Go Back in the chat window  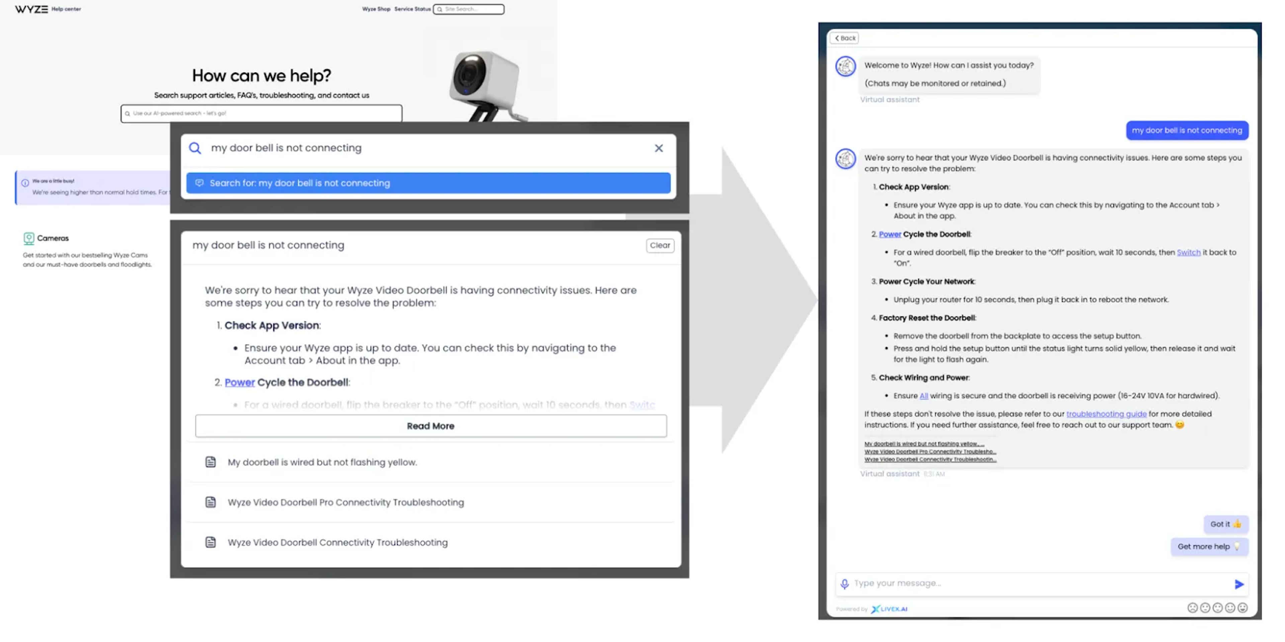[844, 38]
